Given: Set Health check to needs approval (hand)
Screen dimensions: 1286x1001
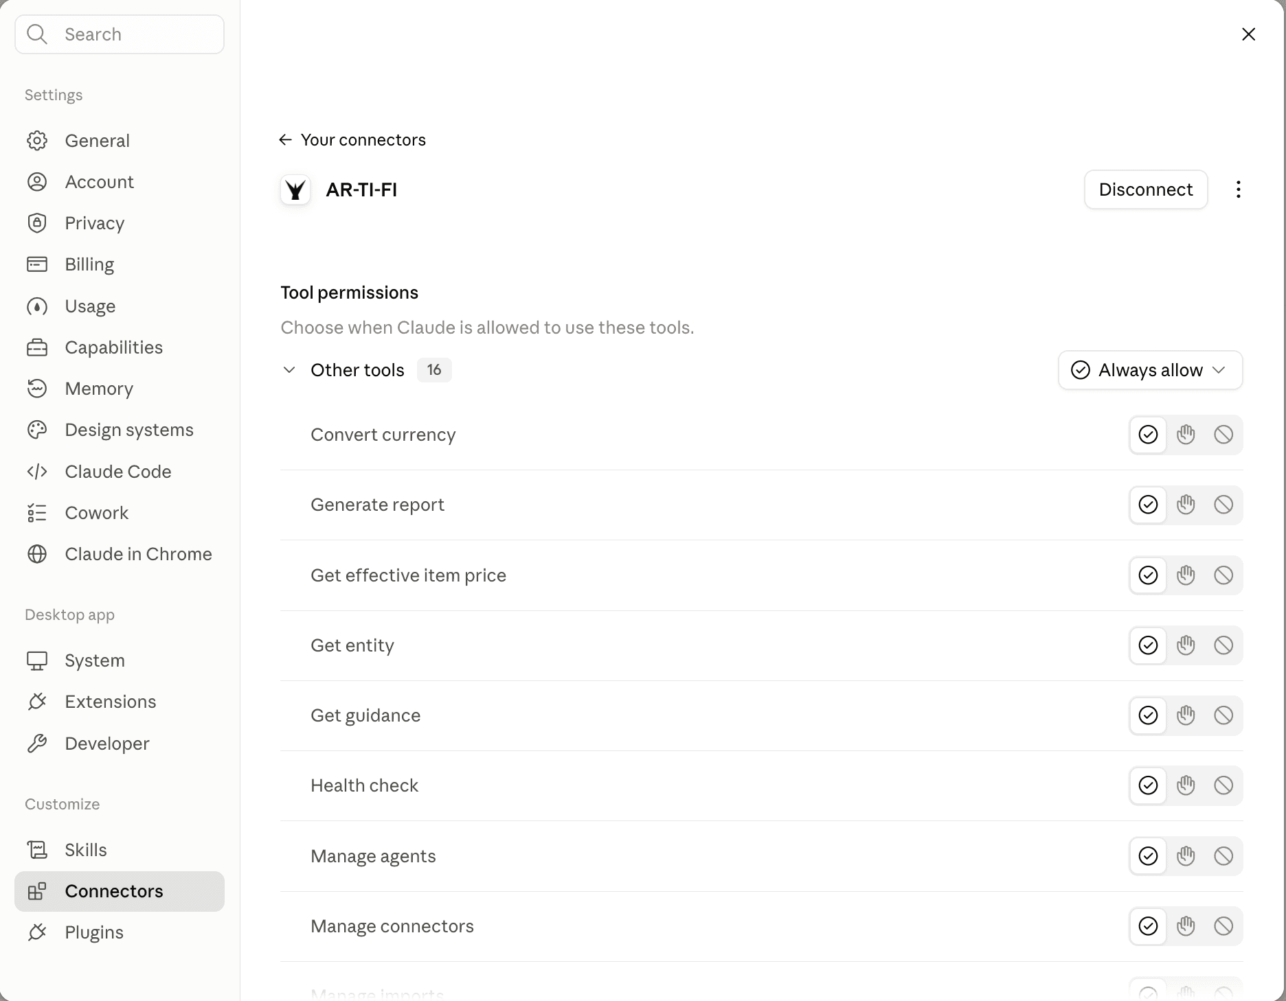Looking at the screenshot, I should pos(1186,785).
